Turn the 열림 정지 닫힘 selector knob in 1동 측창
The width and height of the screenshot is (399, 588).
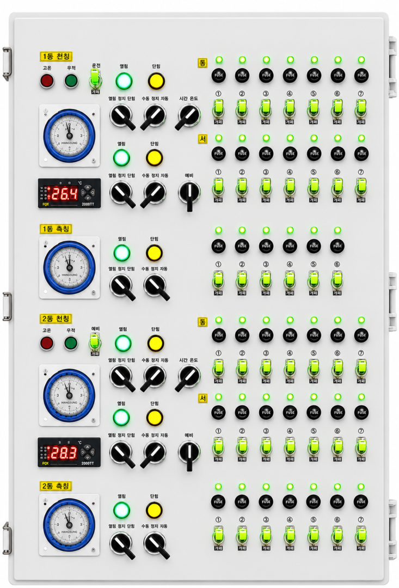[x=121, y=286]
